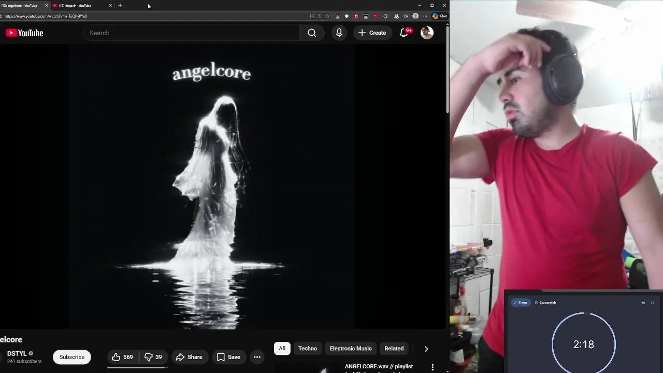Open the more actions three-dot button

(x=257, y=357)
